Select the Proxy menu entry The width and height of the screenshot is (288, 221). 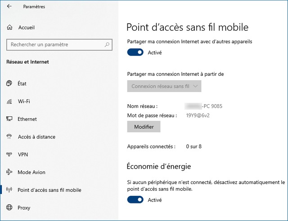click(24, 208)
